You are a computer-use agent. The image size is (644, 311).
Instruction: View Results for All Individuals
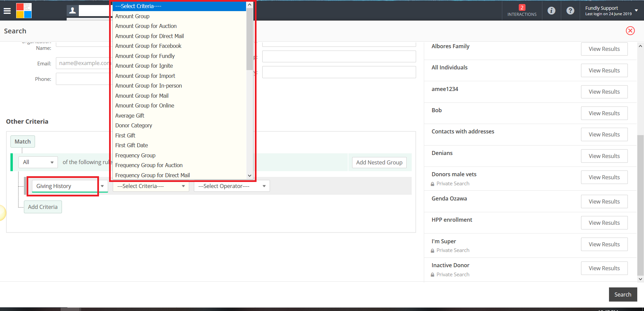pyautogui.click(x=604, y=70)
